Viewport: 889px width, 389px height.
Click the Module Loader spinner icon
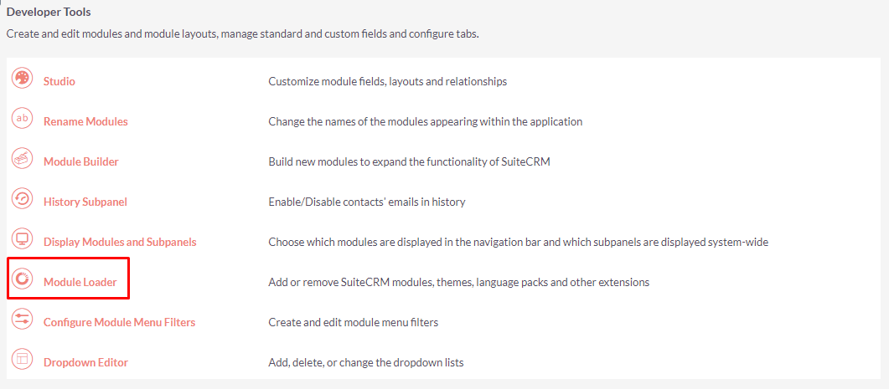click(23, 279)
